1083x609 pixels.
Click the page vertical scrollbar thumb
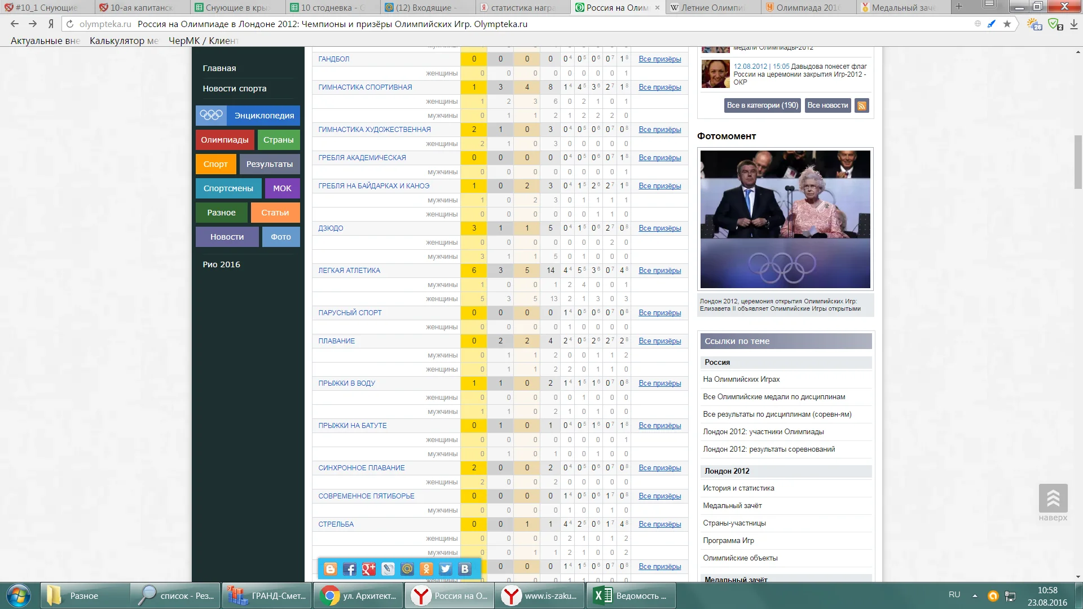(1078, 162)
